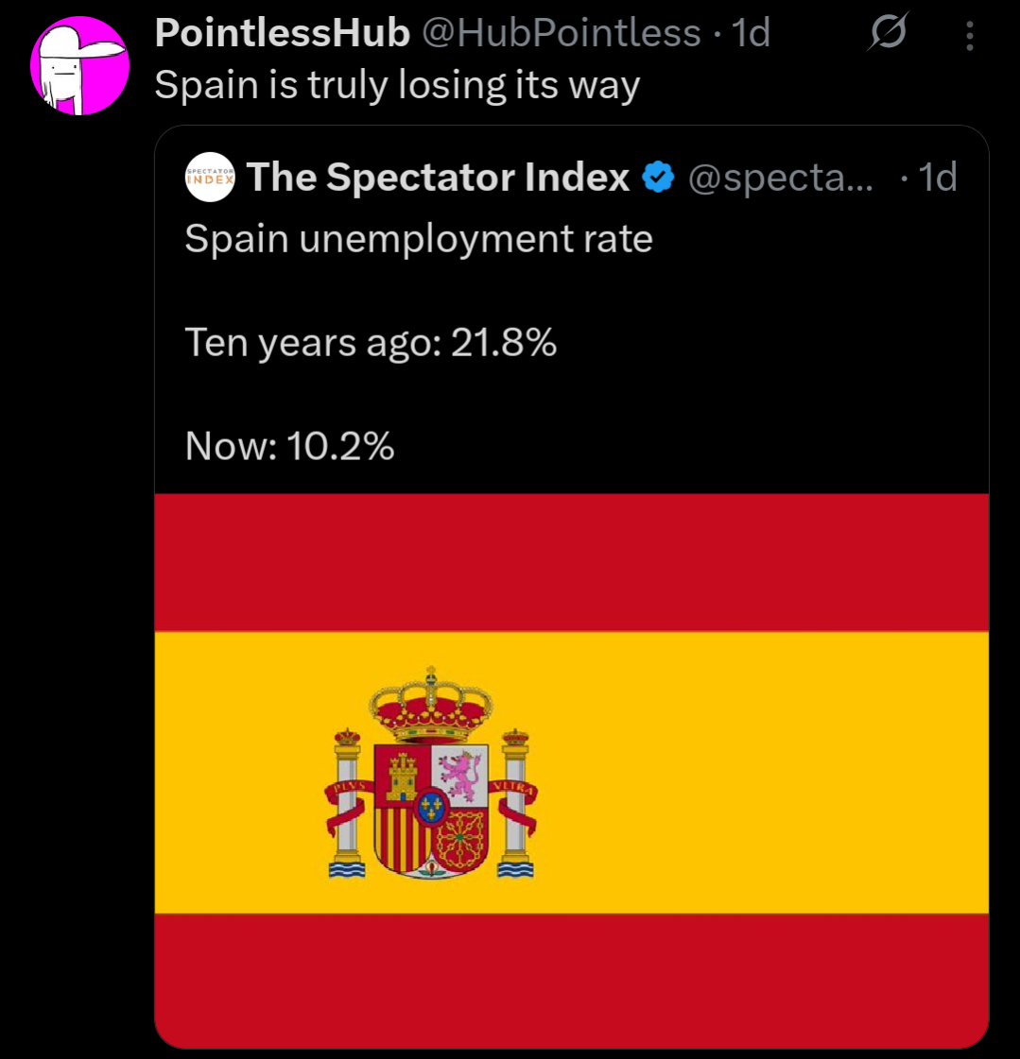Open the PointlessHub display name link

282,34
